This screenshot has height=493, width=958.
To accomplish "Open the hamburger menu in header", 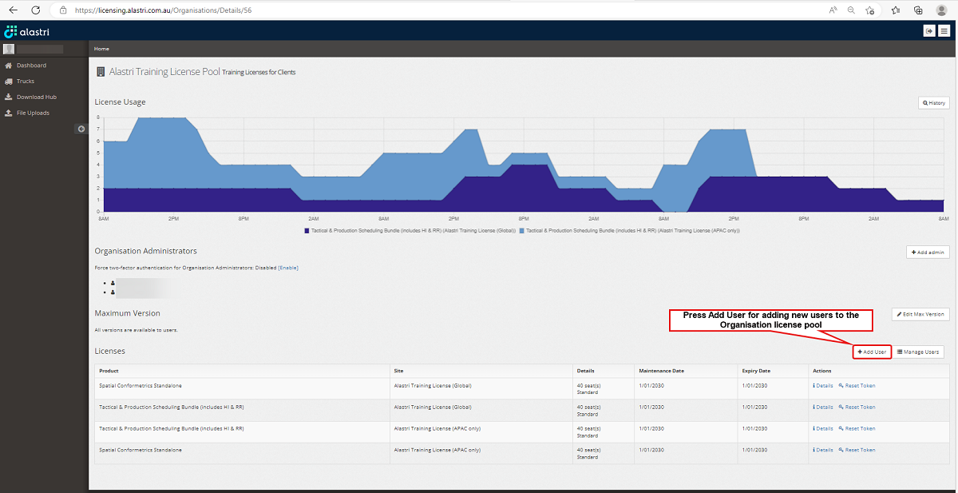I will pos(944,30).
